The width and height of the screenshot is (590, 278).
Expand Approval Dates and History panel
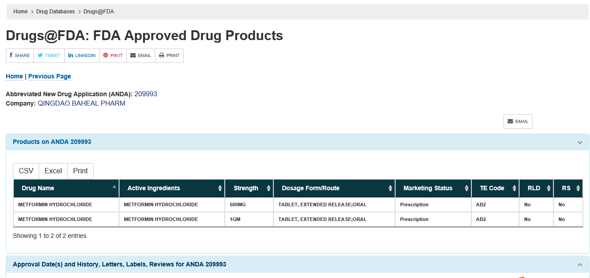[x=580, y=265]
